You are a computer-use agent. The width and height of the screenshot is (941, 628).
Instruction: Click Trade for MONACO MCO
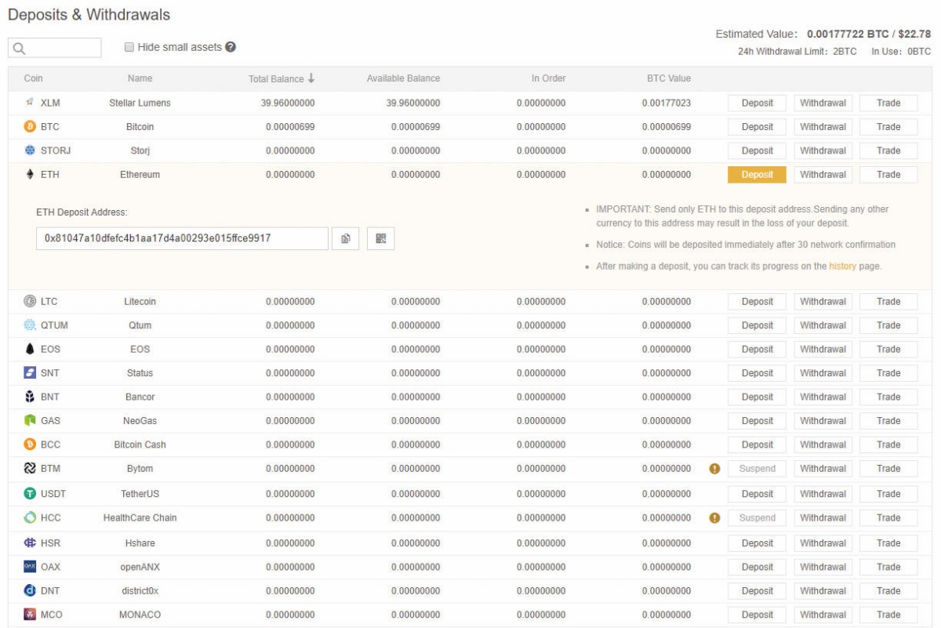[x=888, y=615]
